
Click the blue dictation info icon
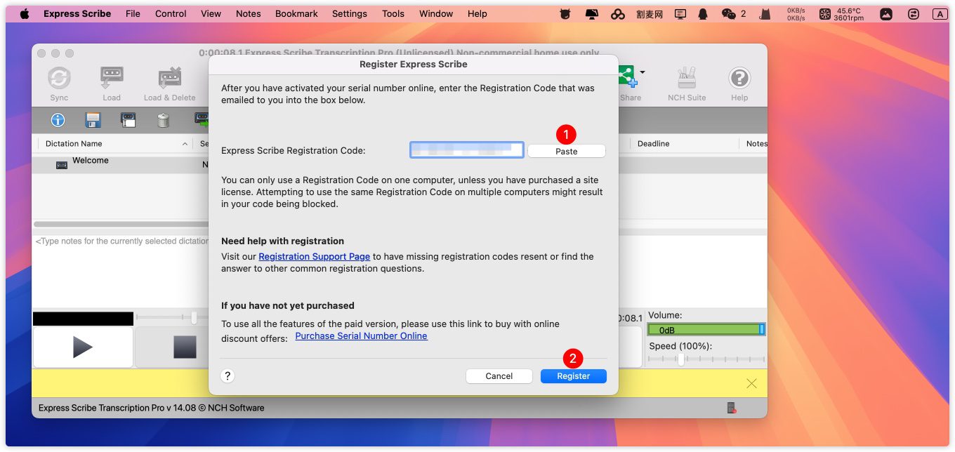pyautogui.click(x=58, y=120)
